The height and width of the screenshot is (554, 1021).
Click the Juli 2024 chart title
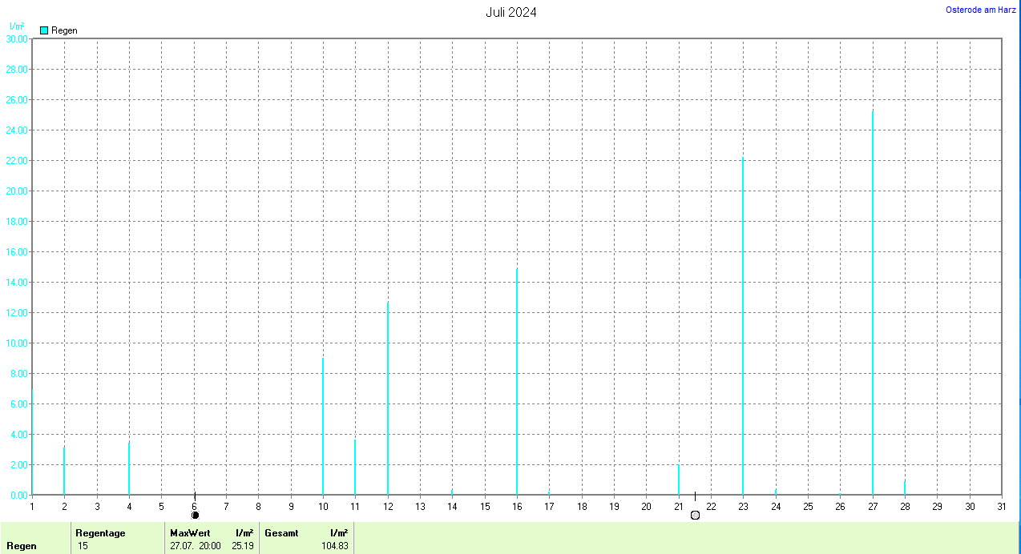coord(511,12)
